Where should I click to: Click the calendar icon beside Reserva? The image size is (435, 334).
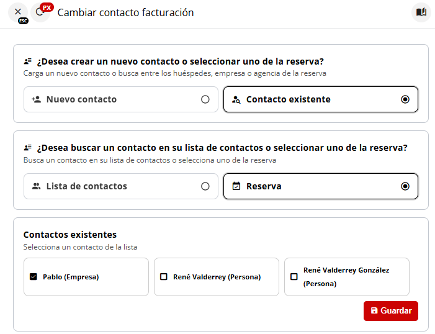236,186
